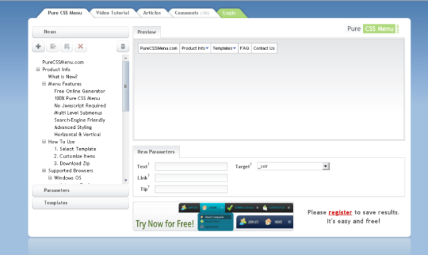Collapse the How To Use tree node
Viewport: 428px width, 255px height.
(x=44, y=142)
